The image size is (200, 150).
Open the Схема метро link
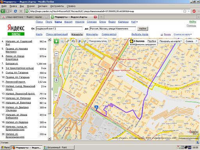coord(109,34)
